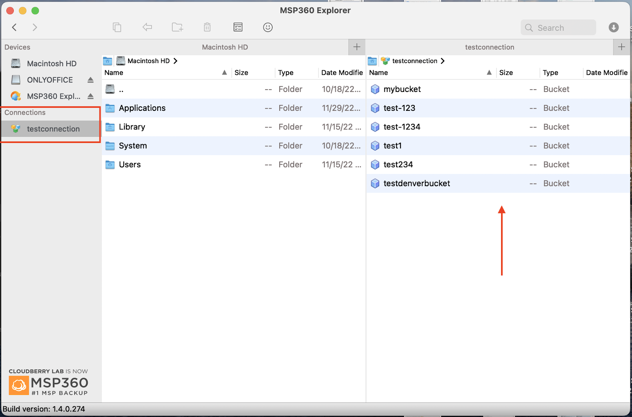Click the test-123 cube icon
The height and width of the screenshot is (417, 632).
point(375,108)
